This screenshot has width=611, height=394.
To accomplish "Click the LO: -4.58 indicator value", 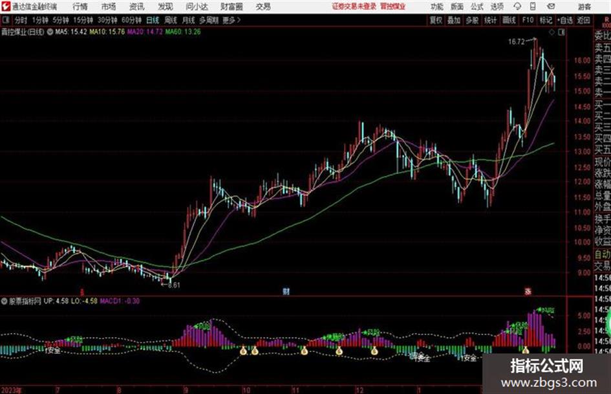I will coord(84,301).
